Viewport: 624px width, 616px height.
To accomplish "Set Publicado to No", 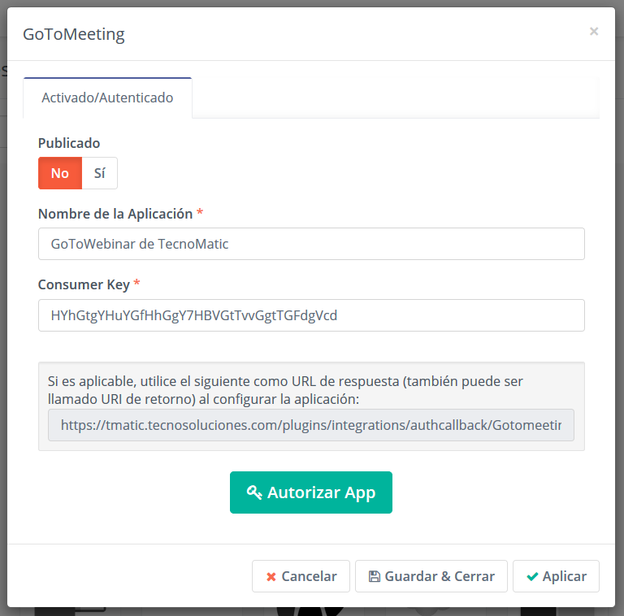I will click(x=60, y=173).
